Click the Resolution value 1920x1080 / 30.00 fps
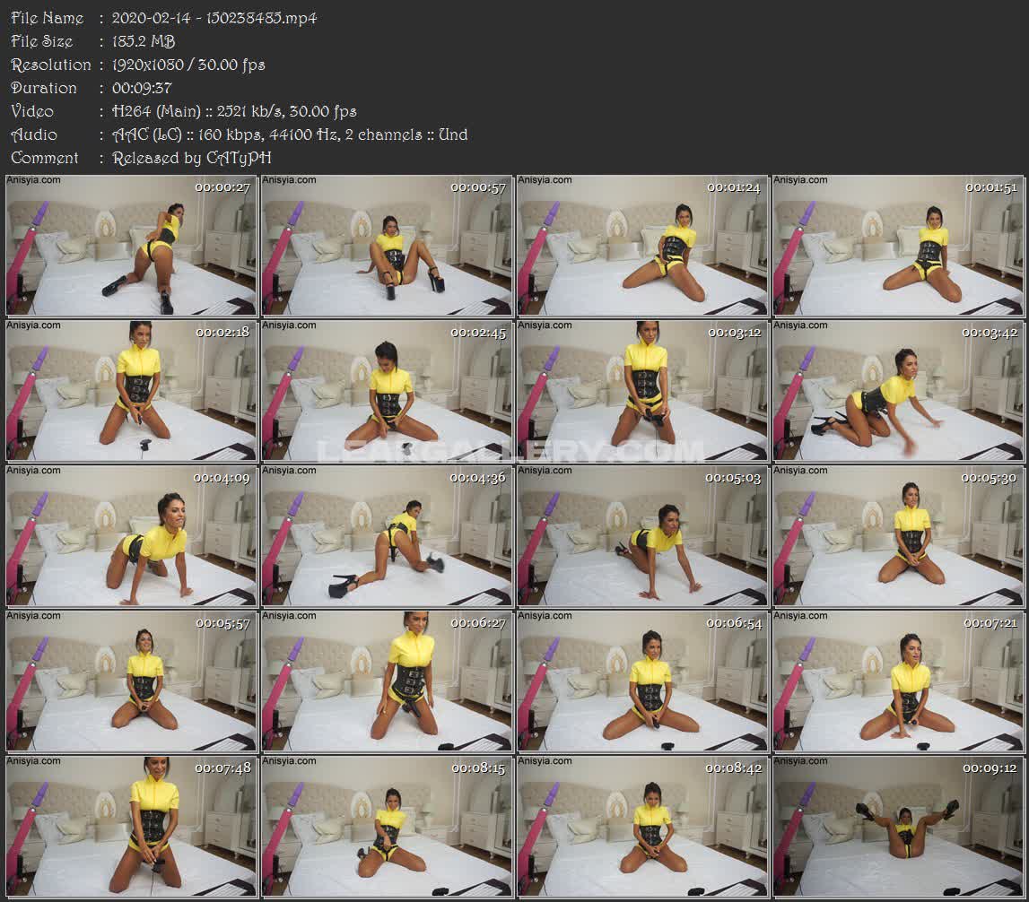1029x902 pixels. (x=188, y=65)
